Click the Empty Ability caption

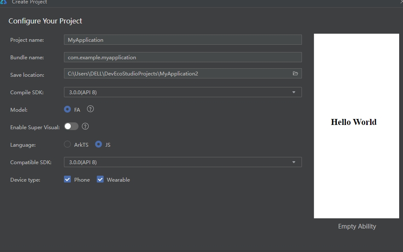click(357, 226)
